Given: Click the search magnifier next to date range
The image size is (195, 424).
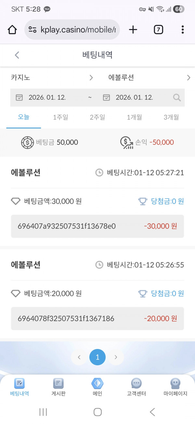Looking at the screenshot, I should pos(176,97).
